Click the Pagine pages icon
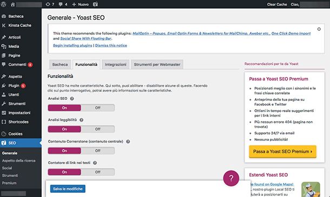 coord(4,56)
